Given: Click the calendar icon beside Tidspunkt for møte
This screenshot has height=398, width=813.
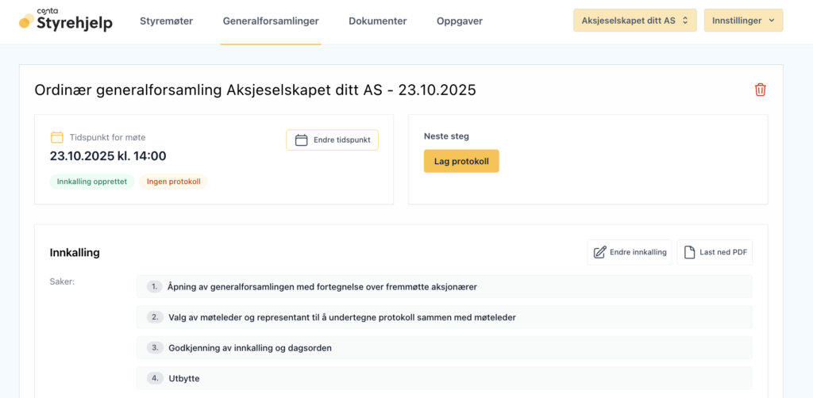Looking at the screenshot, I should 57,137.
